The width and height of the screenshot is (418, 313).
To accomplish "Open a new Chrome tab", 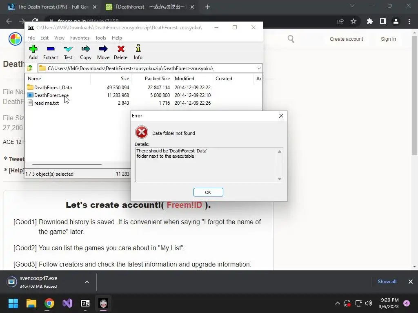I will pos(208,7).
